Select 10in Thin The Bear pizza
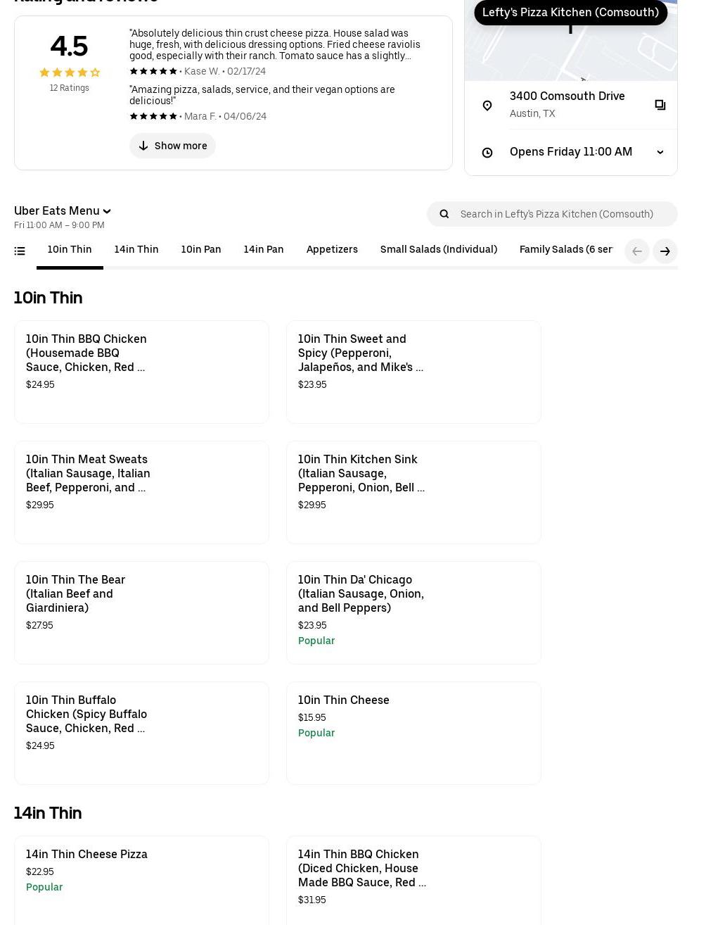This screenshot has height=925, width=706. click(x=141, y=612)
